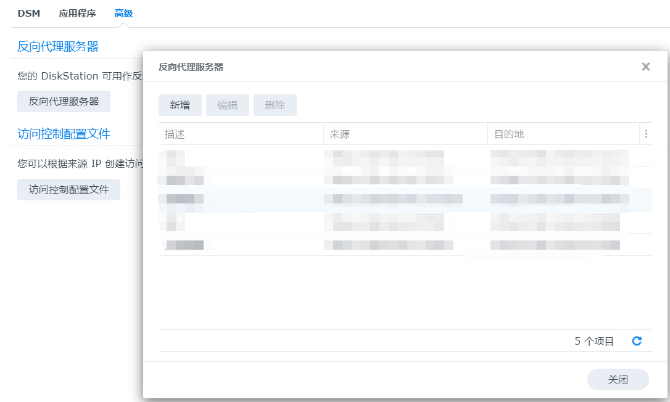This screenshot has width=670, height=402.
Task: Click the highlighted third rule row
Action: pos(404,200)
